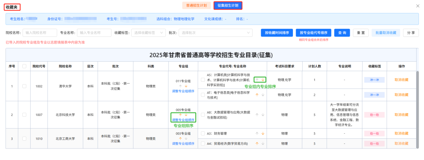This screenshot has width=424, height=160.
Task: Click school code 1002 cell
Action: [39, 86]
